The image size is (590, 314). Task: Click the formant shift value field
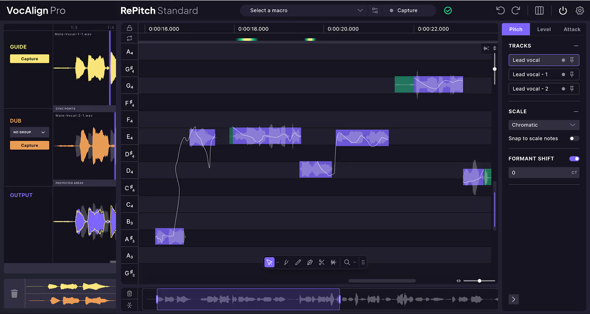(538, 173)
